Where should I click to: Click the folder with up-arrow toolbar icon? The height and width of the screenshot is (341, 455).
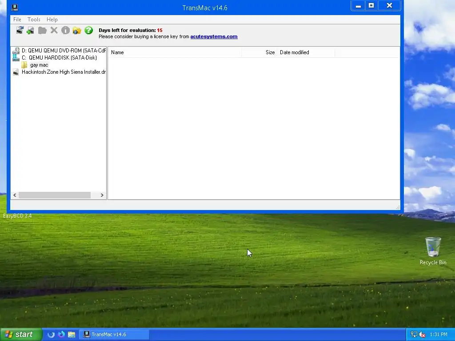tap(77, 31)
